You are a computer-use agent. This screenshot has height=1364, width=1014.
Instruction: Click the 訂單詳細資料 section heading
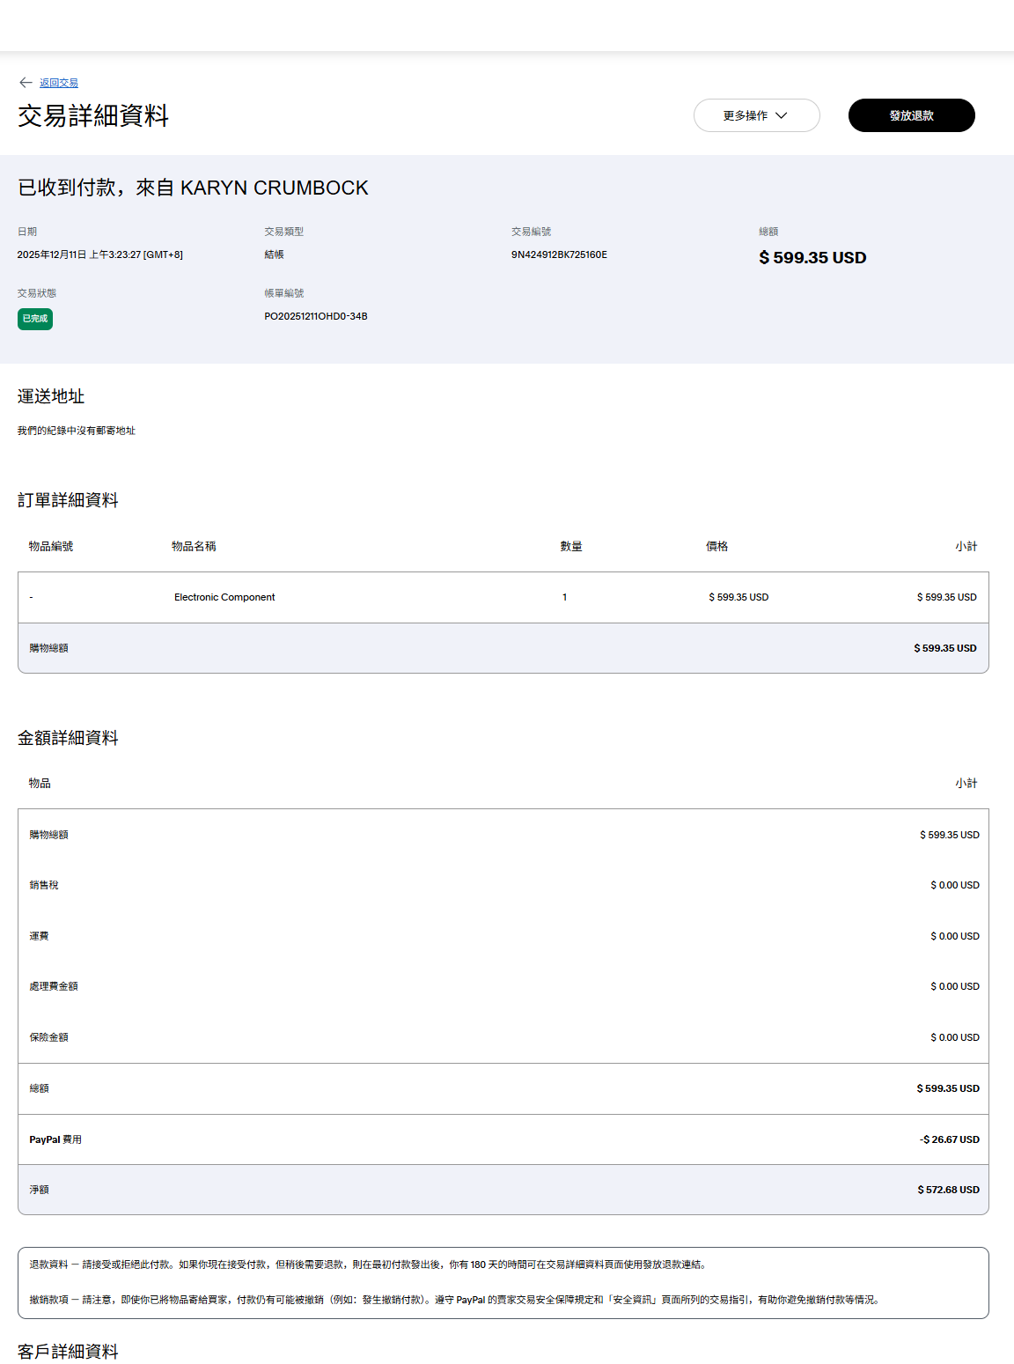click(x=68, y=500)
